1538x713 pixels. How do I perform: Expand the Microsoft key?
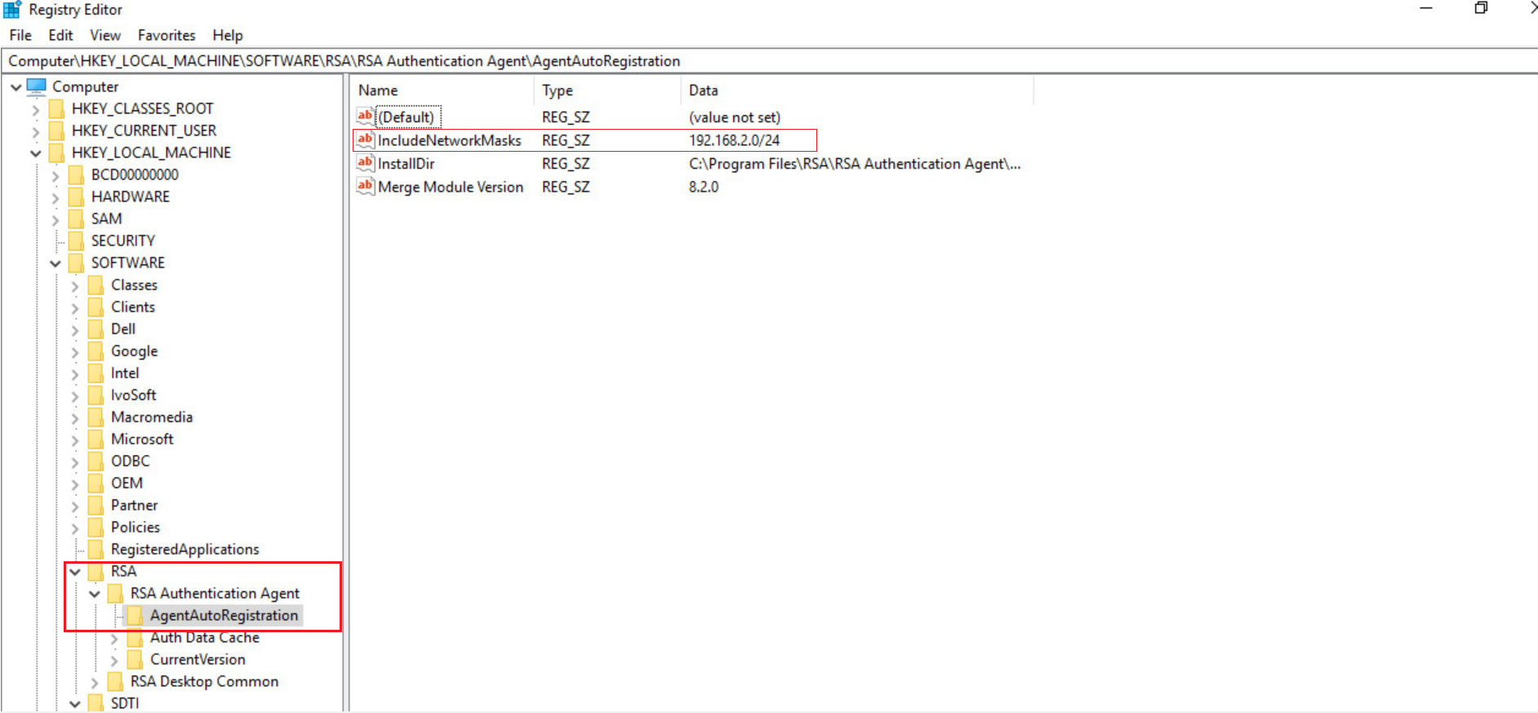(75, 440)
